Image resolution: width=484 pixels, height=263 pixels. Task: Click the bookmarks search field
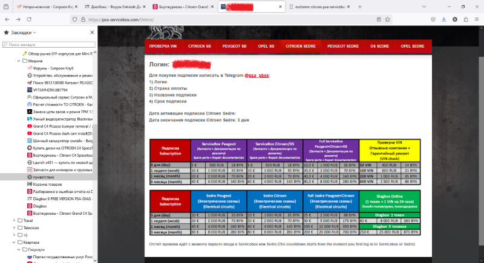coord(48,45)
